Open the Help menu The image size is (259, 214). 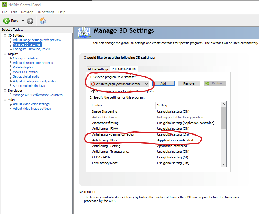62,12
